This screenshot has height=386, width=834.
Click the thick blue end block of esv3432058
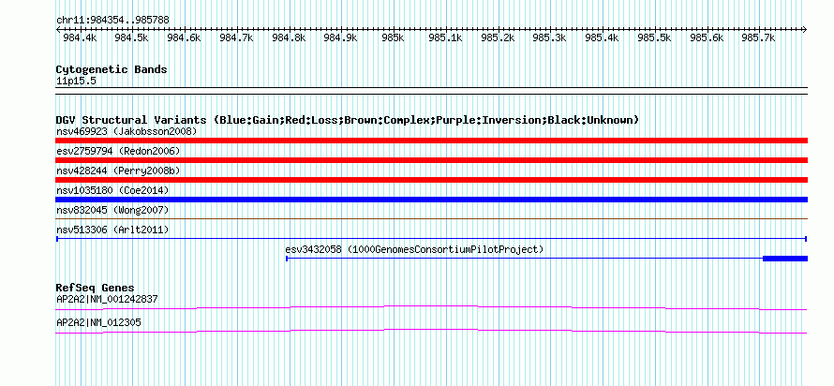(x=785, y=259)
